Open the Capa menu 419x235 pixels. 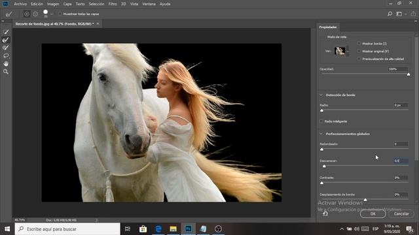[x=67, y=4]
